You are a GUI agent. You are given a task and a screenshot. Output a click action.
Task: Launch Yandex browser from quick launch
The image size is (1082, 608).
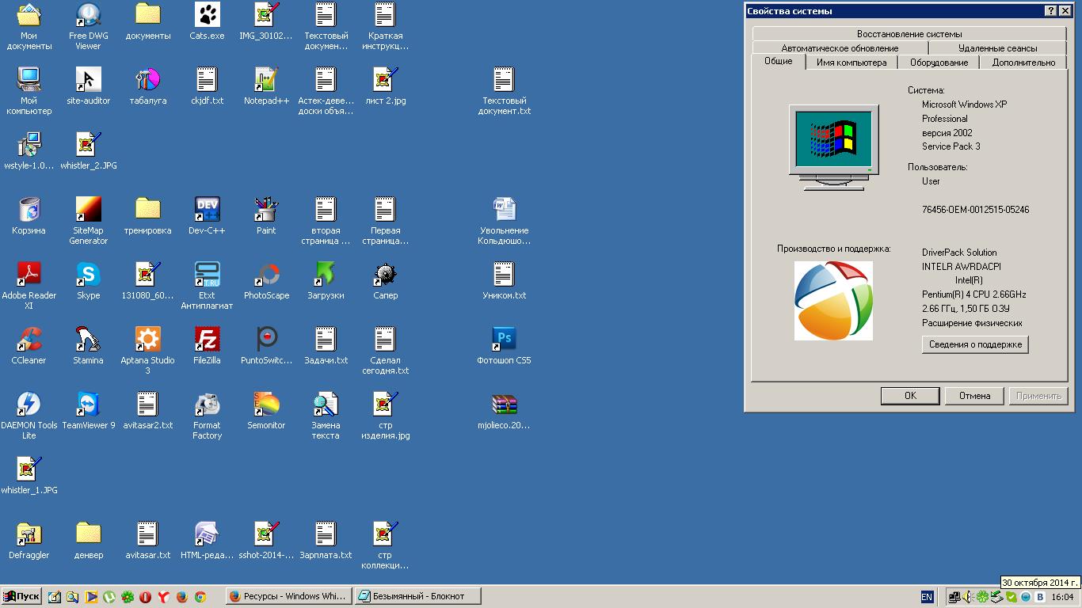click(x=164, y=597)
